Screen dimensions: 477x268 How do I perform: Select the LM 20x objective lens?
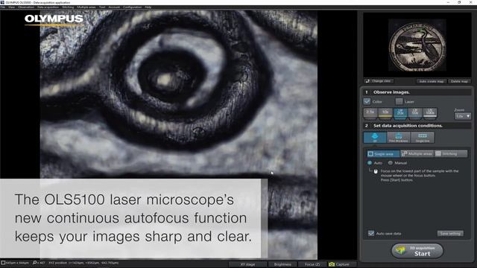pyautogui.click(x=400, y=112)
